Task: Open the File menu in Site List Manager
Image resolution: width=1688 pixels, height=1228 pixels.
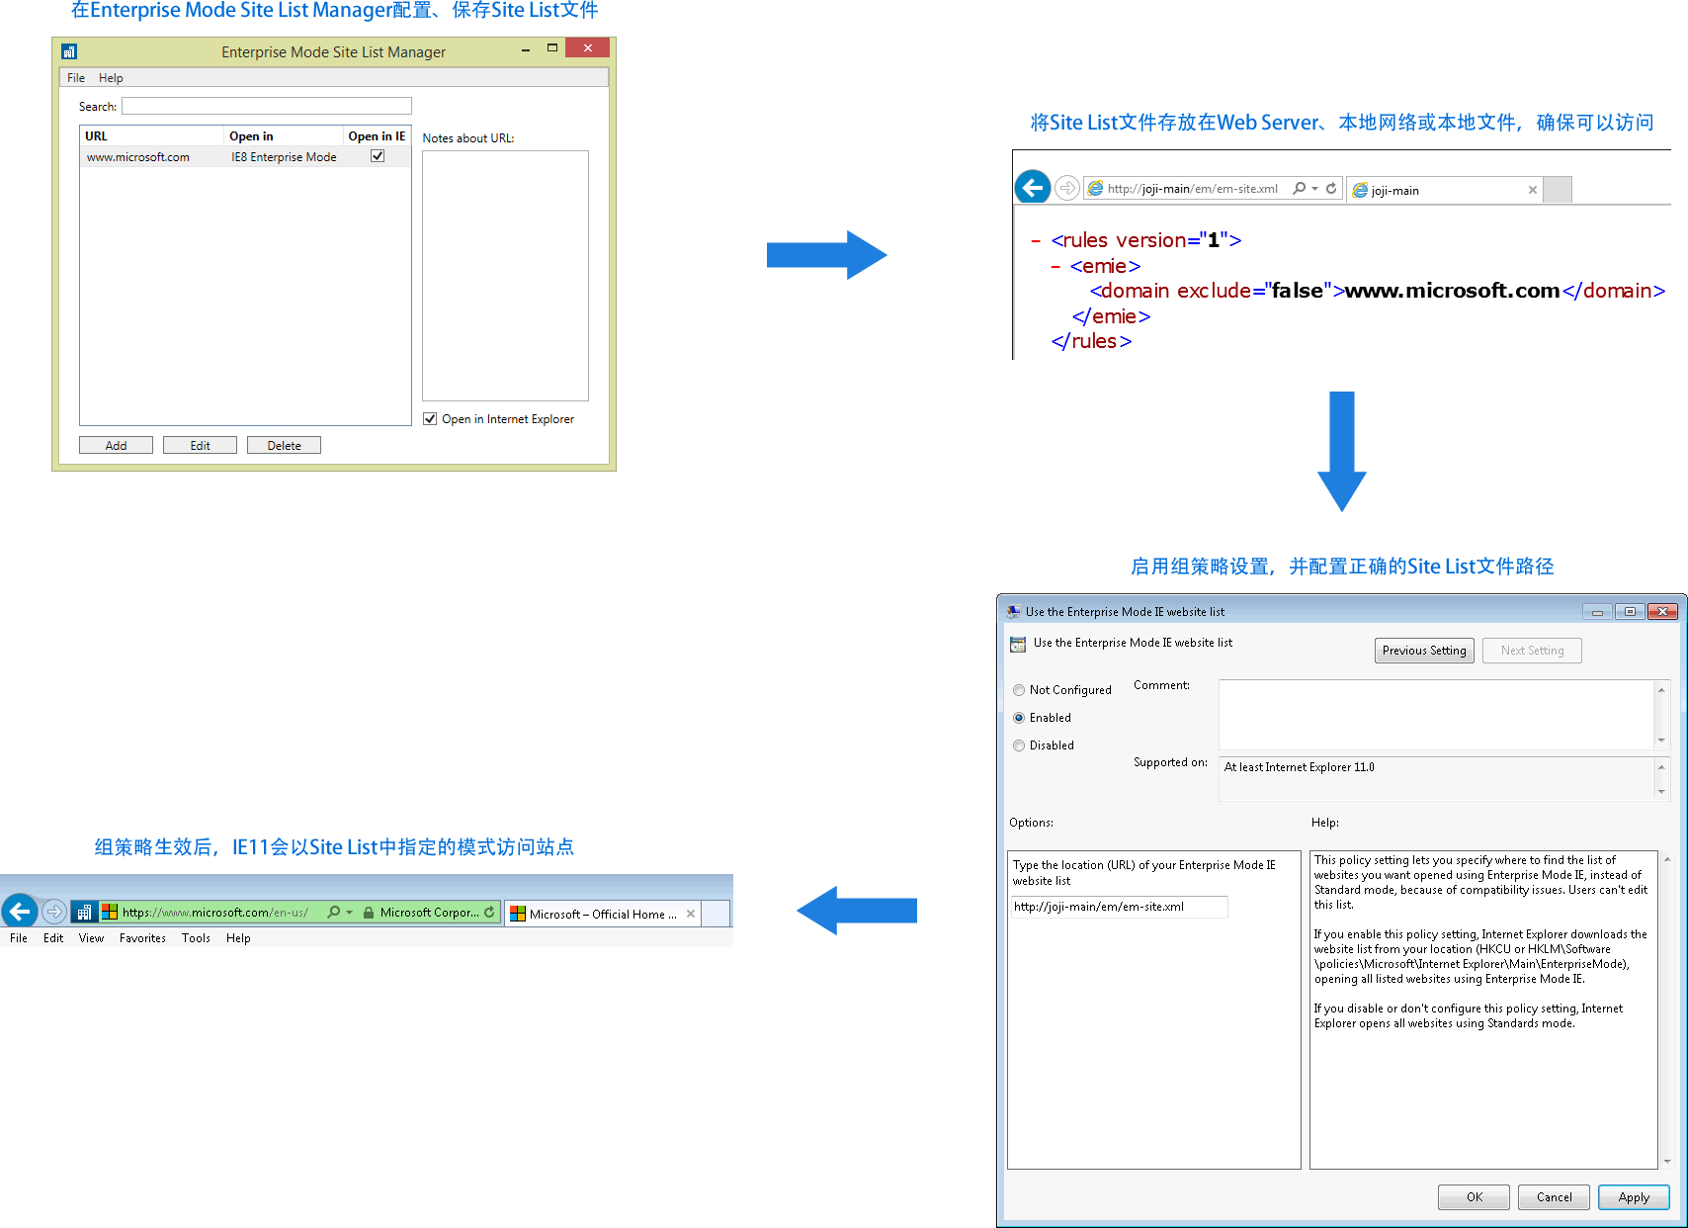Action: point(76,78)
